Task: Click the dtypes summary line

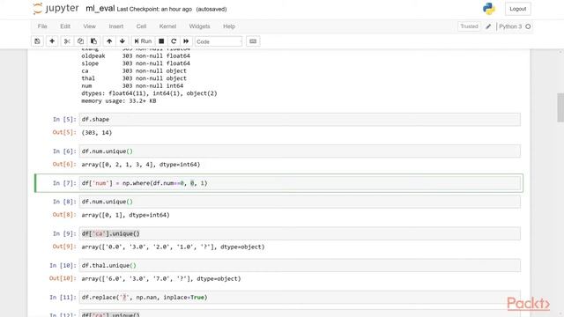Action: [x=149, y=93]
